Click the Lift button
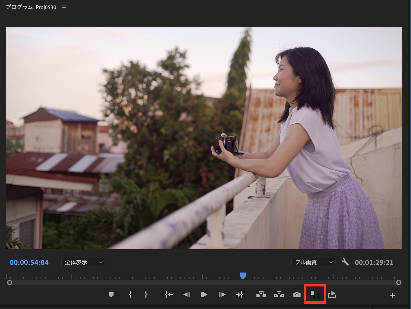Screen dimensions: 411x309 click(261, 295)
